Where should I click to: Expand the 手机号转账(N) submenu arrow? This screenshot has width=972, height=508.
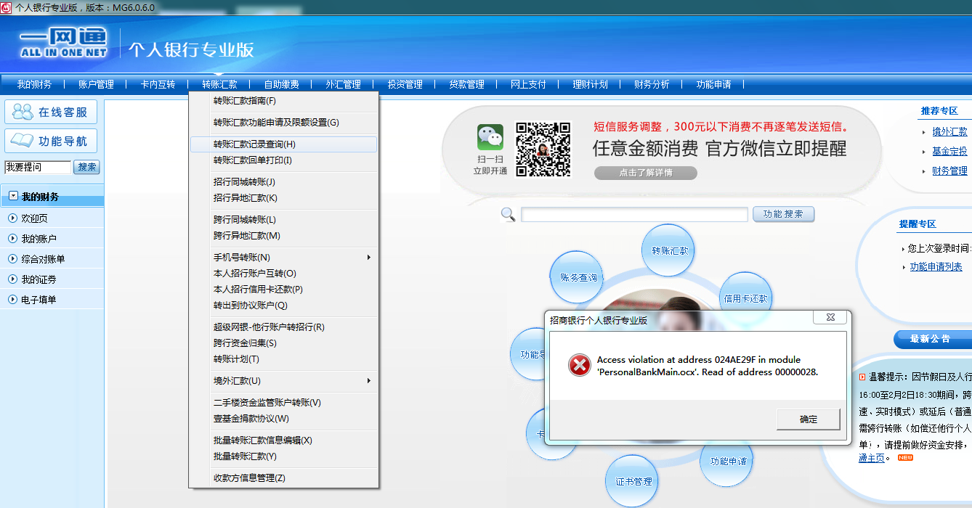pos(369,258)
